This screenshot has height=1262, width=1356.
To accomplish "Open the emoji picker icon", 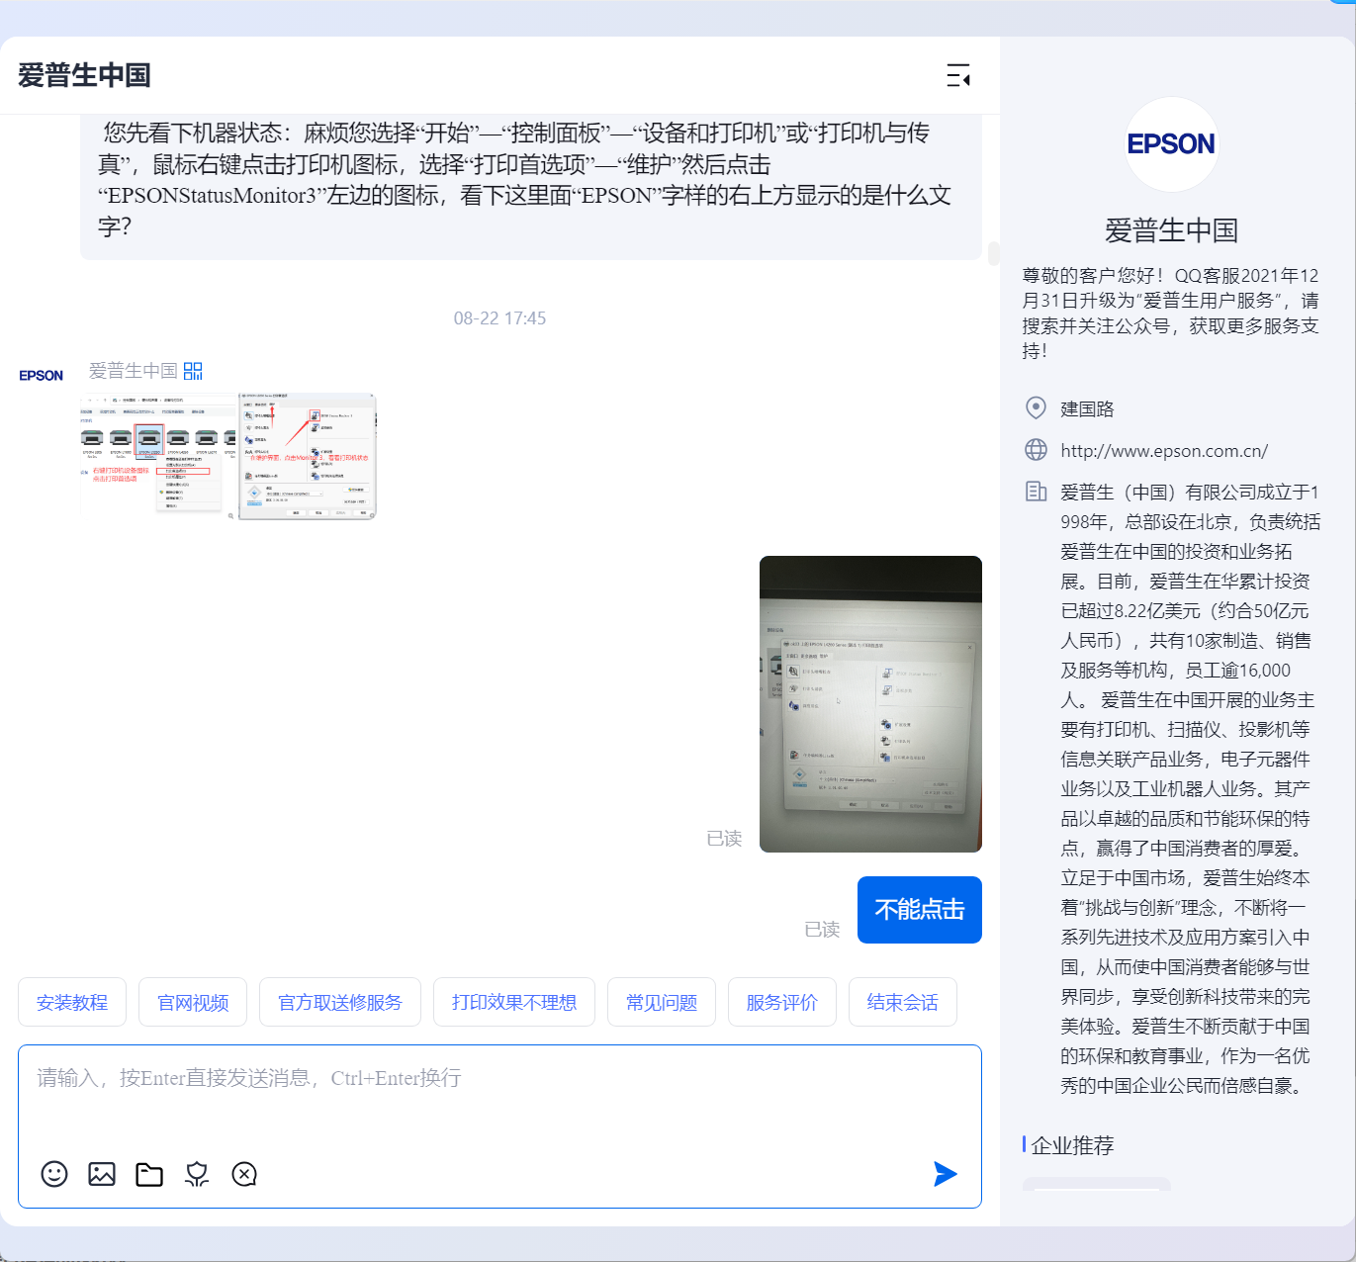I will click(54, 1174).
